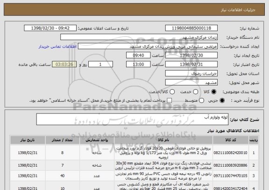This screenshot has width=269, height=190.
Task: Click the نام کالا column header
Action: (x=163, y=140)
